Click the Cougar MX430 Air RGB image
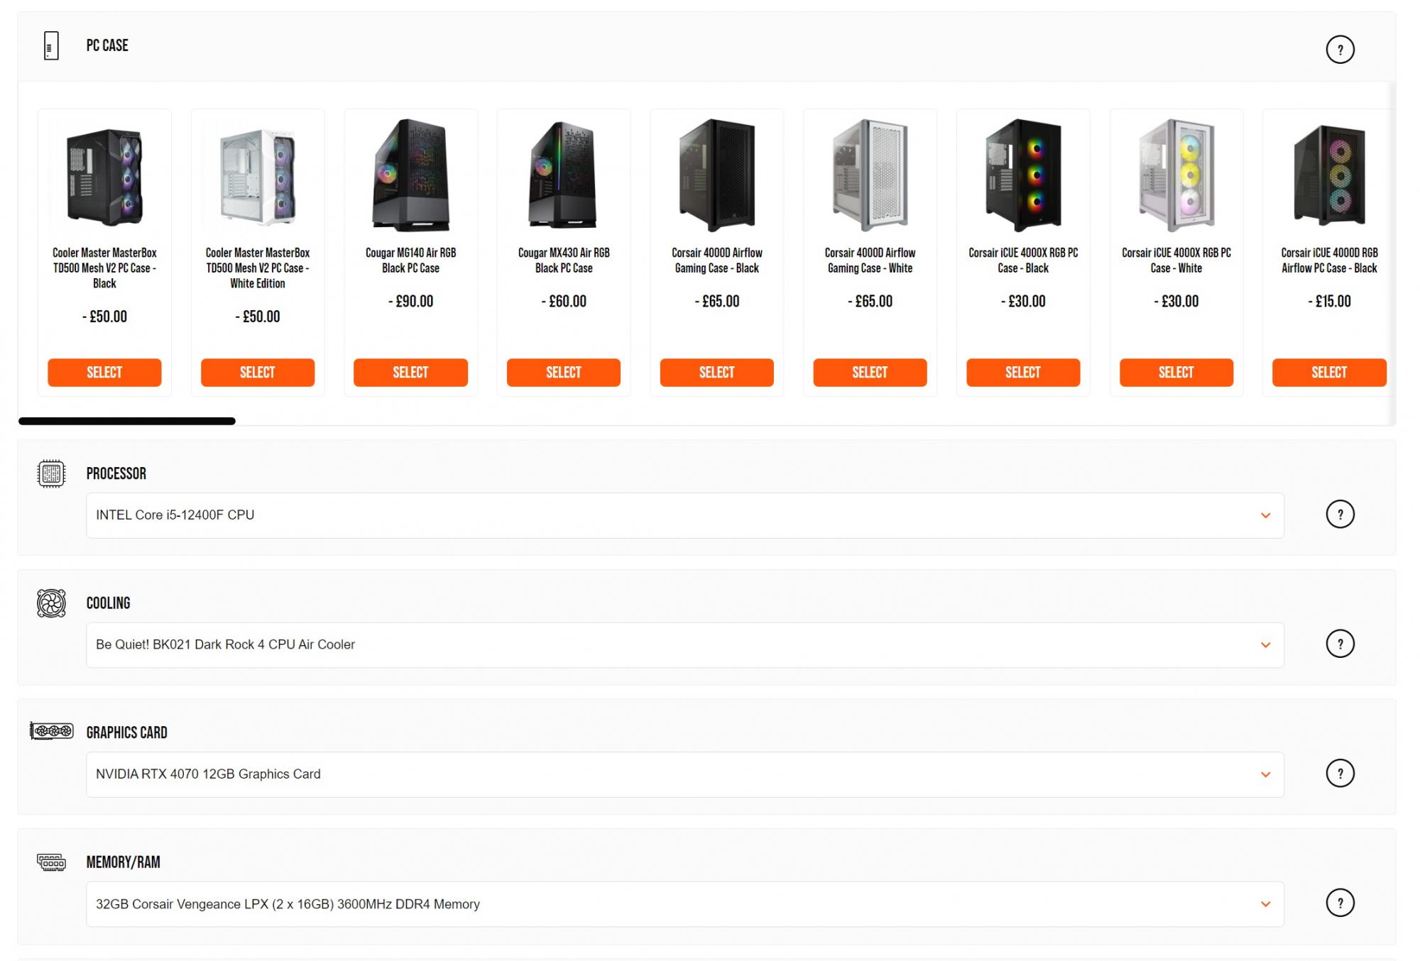The width and height of the screenshot is (1420, 961). 564,175
